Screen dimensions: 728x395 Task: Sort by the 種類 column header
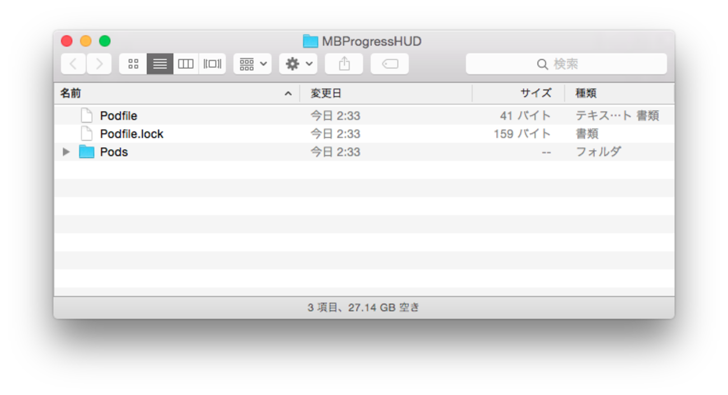(x=619, y=93)
